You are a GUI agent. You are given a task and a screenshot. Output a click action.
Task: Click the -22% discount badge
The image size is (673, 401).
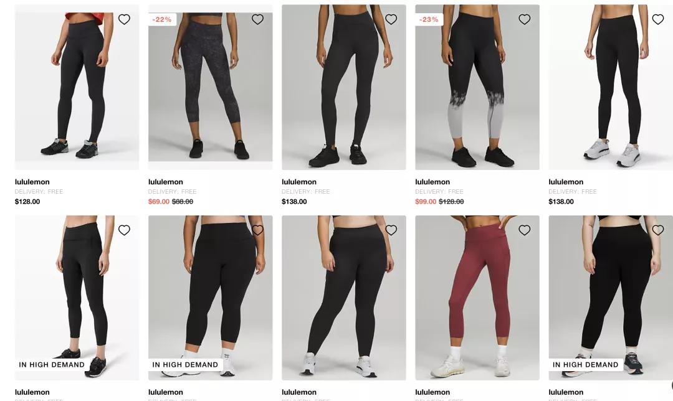(162, 19)
